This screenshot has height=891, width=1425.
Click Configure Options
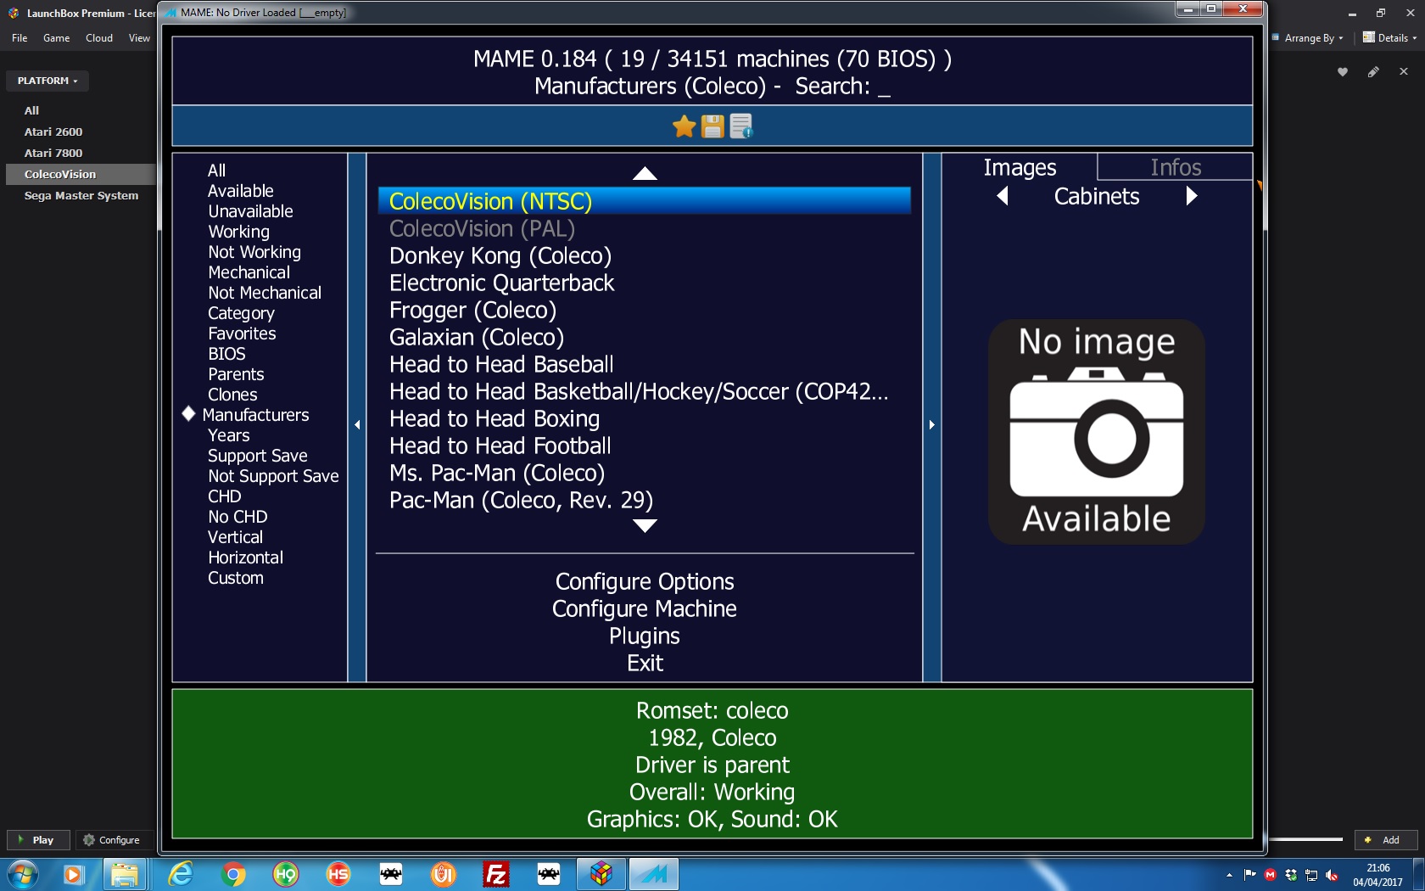(645, 582)
